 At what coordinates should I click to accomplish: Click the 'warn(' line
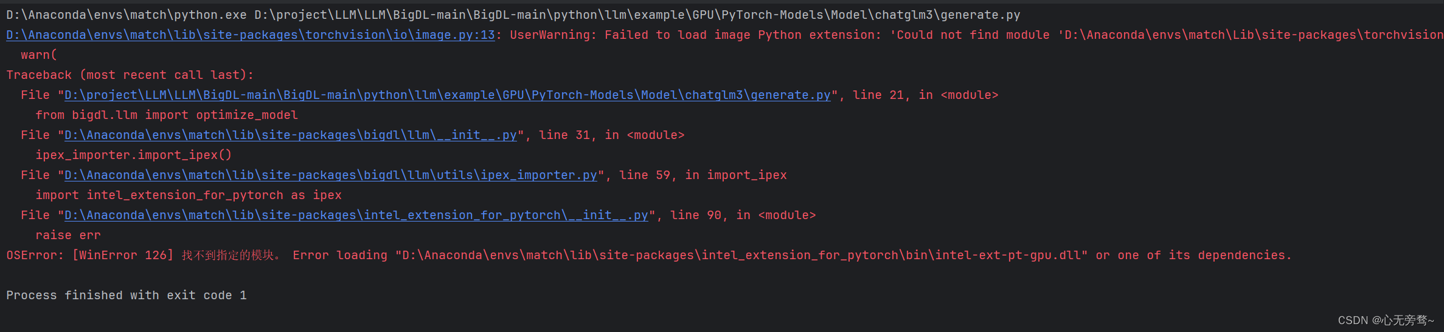[39, 55]
